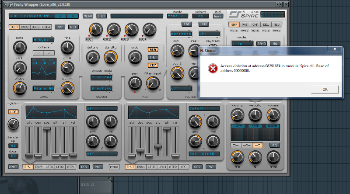Switch to the OSC4 tab
This screenshot has height=194, width=350.
click(46, 27)
